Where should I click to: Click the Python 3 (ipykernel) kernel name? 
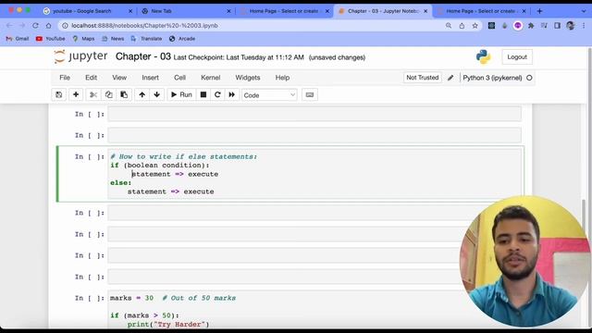(x=492, y=78)
